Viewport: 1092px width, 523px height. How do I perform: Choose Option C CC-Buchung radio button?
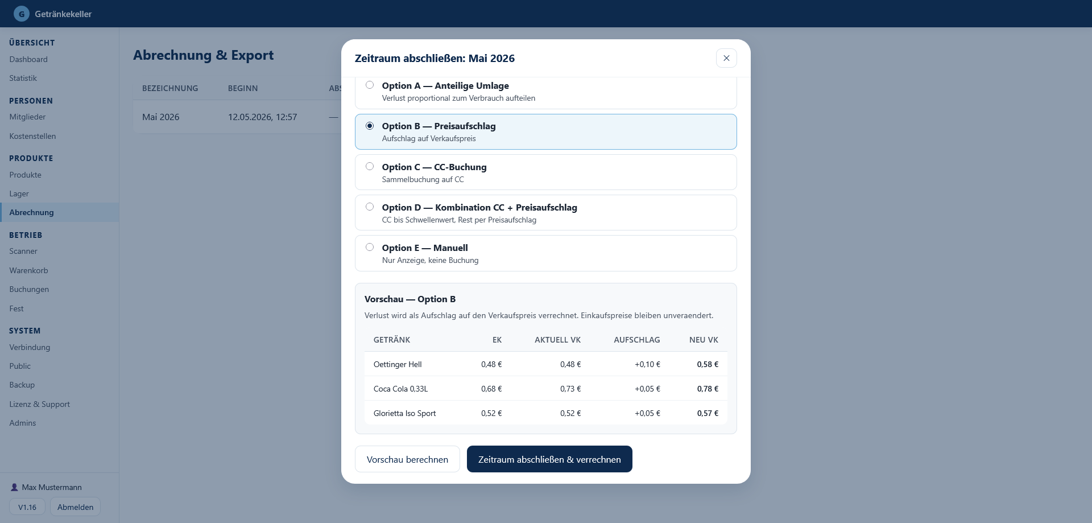point(370,167)
